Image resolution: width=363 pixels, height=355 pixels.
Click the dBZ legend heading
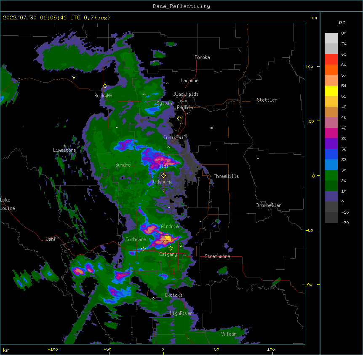[x=341, y=23]
